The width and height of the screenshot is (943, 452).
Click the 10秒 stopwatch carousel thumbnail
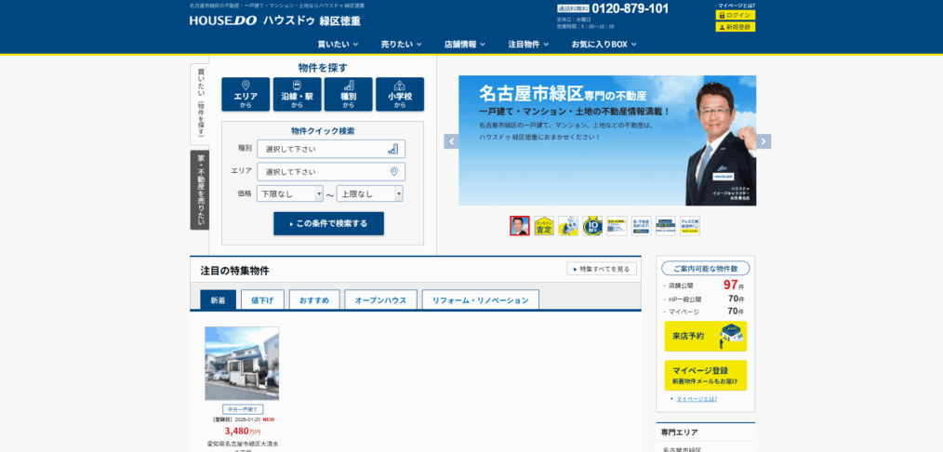[x=592, y=226]
